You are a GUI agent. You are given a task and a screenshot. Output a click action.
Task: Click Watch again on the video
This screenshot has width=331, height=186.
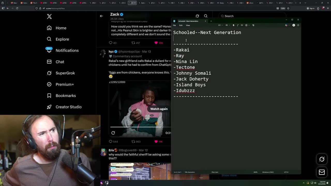tap(159, 109)
